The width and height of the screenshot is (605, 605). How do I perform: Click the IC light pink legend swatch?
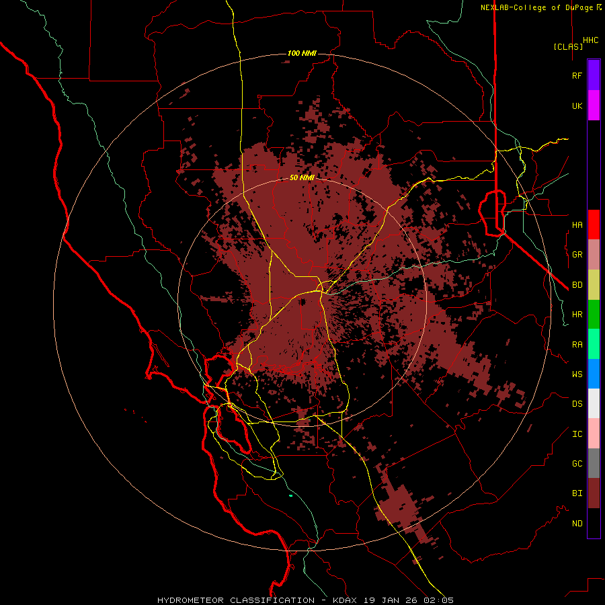point(594,434)
